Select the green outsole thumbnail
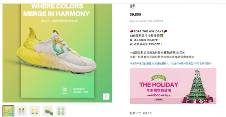This screenshot has height=117, width=226. point(61,111)
